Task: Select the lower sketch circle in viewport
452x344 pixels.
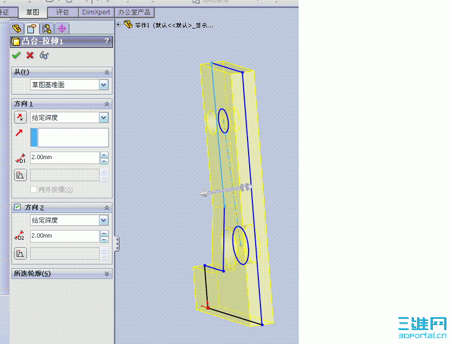Action: [241, 245]
